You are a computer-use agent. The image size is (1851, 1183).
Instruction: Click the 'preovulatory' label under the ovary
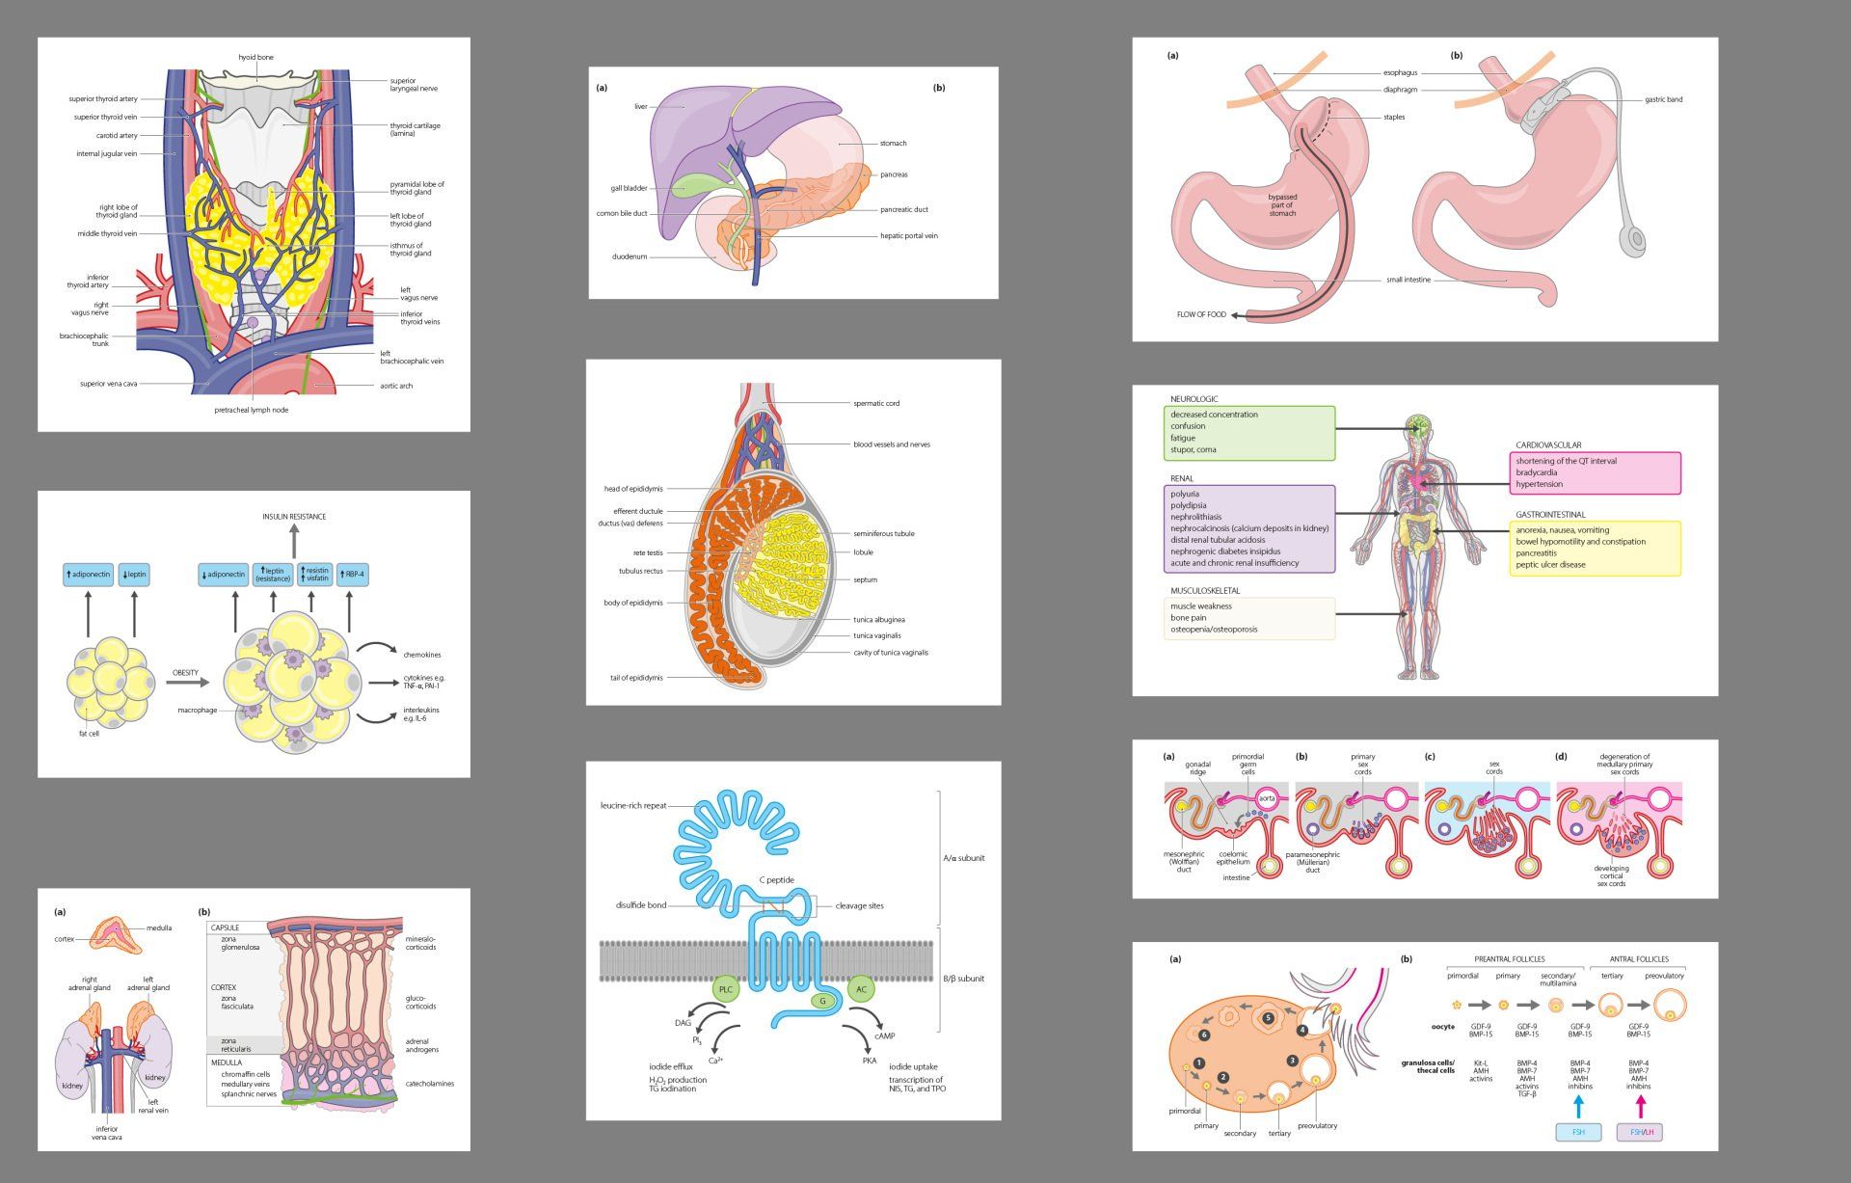click(x=1317, y=1125)
